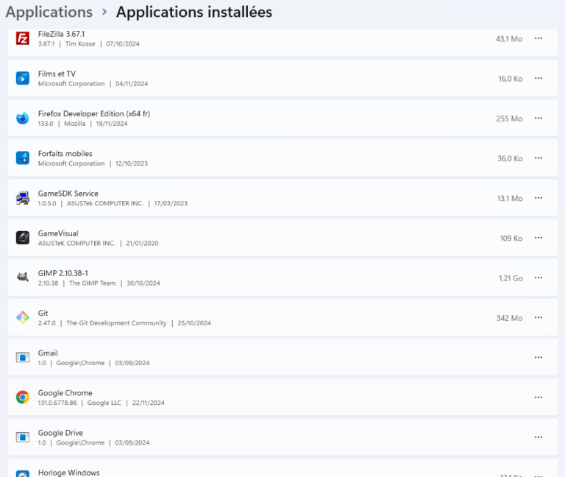Click the Google Chrome icon
Viewport: 565px width, 477px height.
click(x=23, y=397)
